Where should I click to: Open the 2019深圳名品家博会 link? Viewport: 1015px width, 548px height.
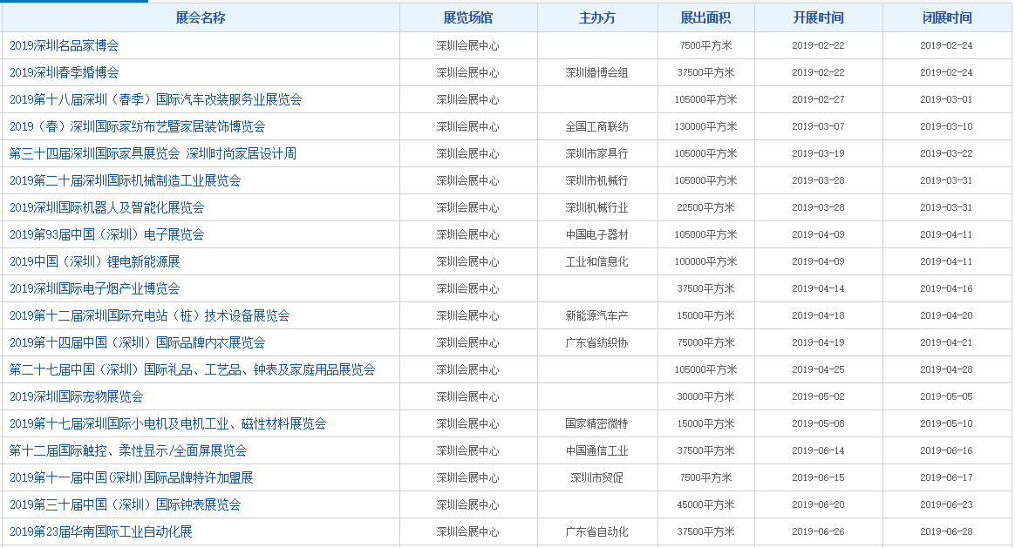64,46
